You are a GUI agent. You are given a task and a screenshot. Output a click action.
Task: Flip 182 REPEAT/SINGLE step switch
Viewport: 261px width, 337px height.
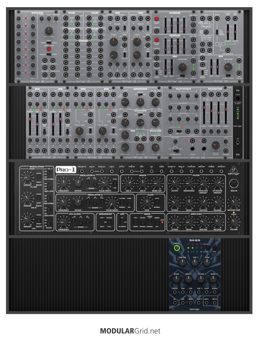[x=49, y=43]
